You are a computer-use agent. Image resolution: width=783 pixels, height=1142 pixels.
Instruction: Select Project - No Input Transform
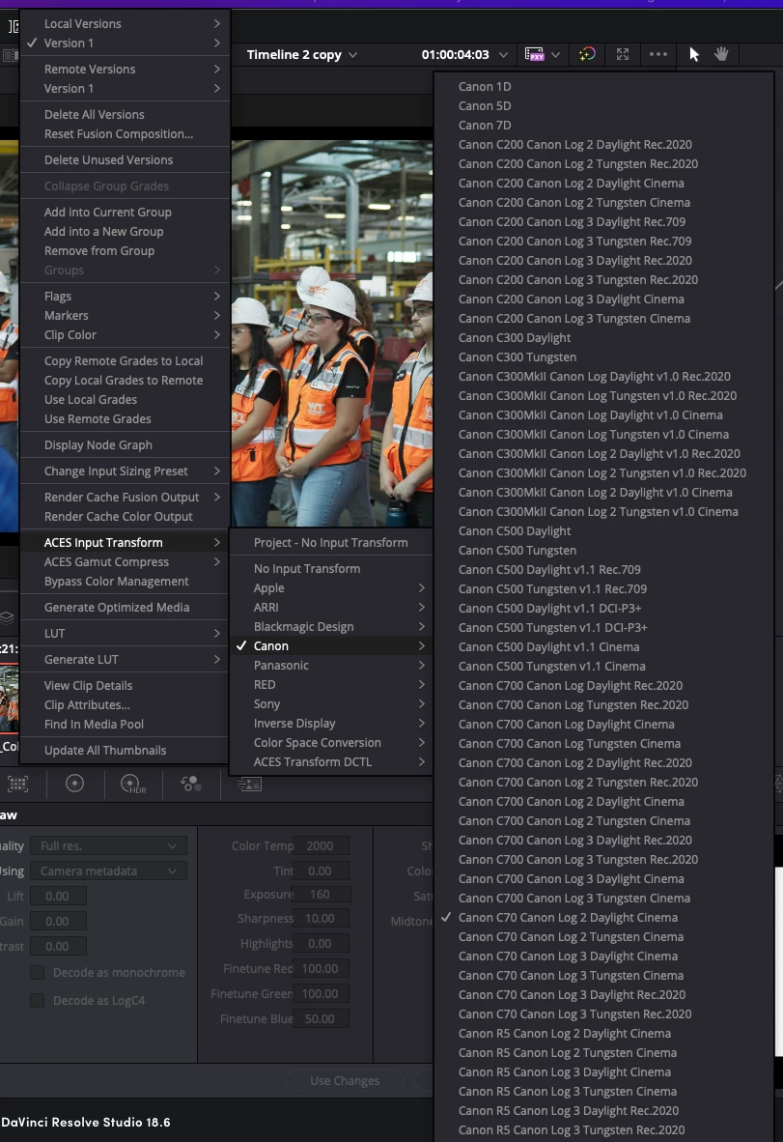pos(332,543)
